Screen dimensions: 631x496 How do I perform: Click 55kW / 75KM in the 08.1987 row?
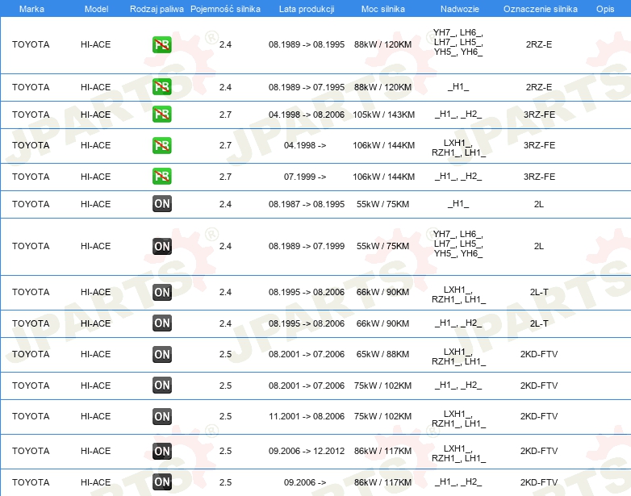(382, 204)
